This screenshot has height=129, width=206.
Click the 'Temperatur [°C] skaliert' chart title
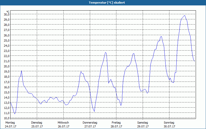(x=107, y=3)
